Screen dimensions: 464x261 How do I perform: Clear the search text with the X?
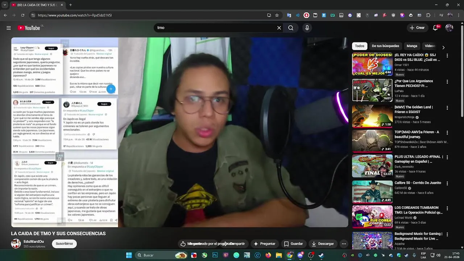pos(279,28)
